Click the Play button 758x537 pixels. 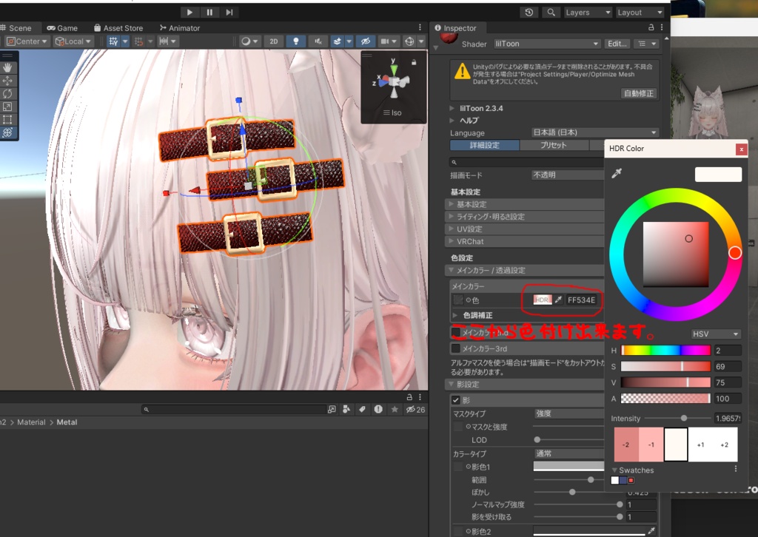point(189,12)
